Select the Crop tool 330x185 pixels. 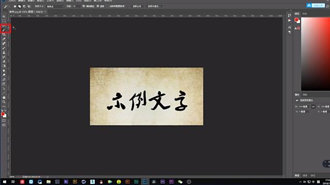point(4,34)
